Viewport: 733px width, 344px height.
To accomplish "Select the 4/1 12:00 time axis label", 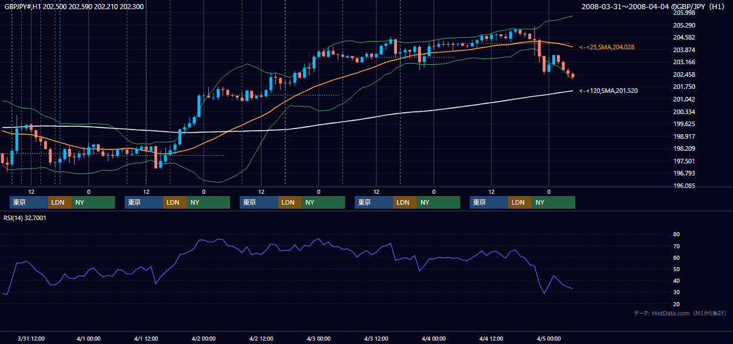I will pos(146,338).
